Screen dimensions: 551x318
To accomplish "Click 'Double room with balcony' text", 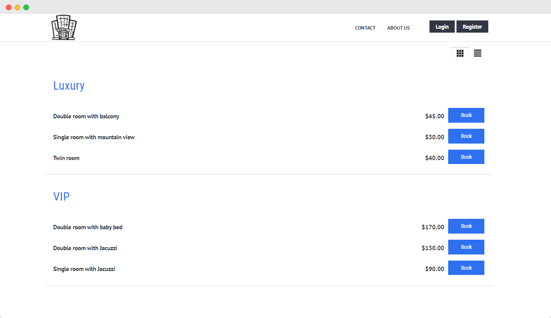I will click(86, 117).
